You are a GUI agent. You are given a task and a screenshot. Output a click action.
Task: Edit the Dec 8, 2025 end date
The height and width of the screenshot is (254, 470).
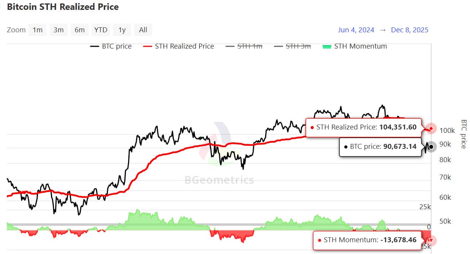(x=410, y=30)
